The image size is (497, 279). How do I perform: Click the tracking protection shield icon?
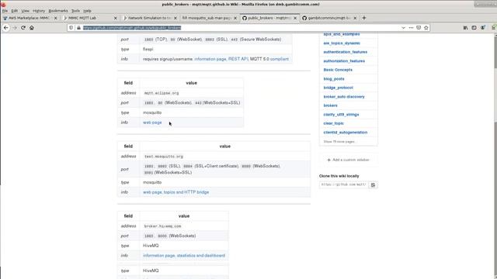tap(71, 28)
